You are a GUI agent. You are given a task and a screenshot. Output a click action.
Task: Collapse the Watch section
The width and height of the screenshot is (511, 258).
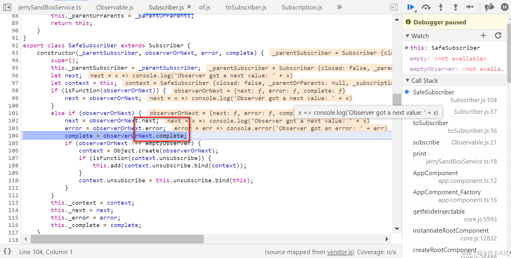[407, 36]
